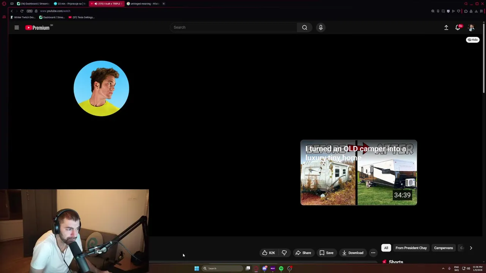Open Opera GX main menu logo

click(x=4, y=4)
